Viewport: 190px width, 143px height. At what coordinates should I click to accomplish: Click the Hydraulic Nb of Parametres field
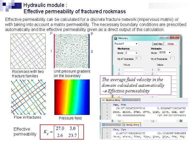pos(172,58)
